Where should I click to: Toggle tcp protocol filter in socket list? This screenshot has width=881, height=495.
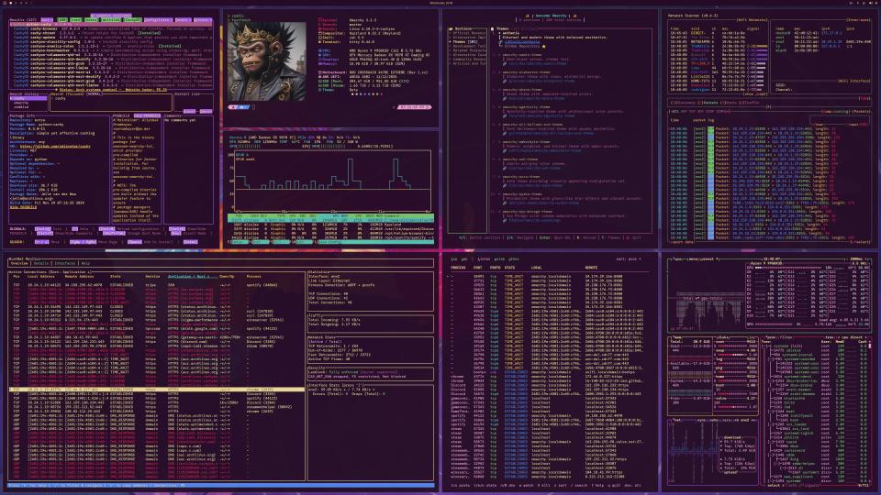[454, 259]
